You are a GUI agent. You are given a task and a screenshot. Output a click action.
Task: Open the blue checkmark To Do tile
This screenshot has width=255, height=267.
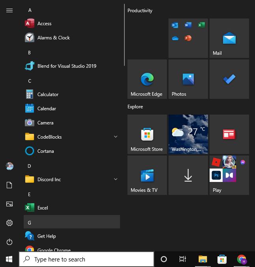click(x=229, y=79)
